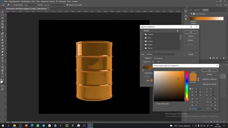Screen dimensions: 228x128
Task: Open the Фильтр menu
Action: pyautogui.click(x=52, y=1)
